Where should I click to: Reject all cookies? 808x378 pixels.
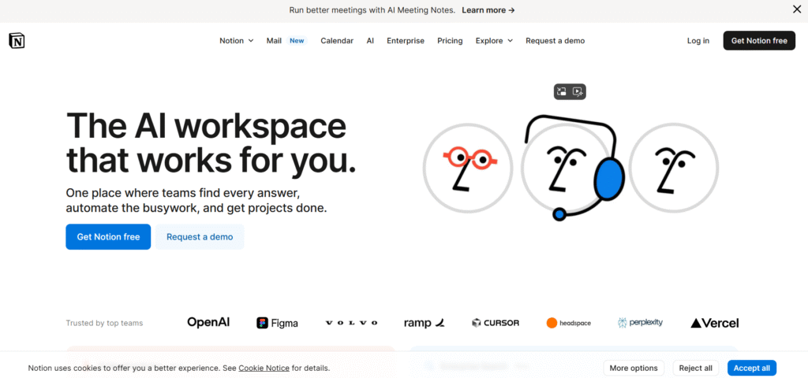pyautogui.click(x=695, y=368)
